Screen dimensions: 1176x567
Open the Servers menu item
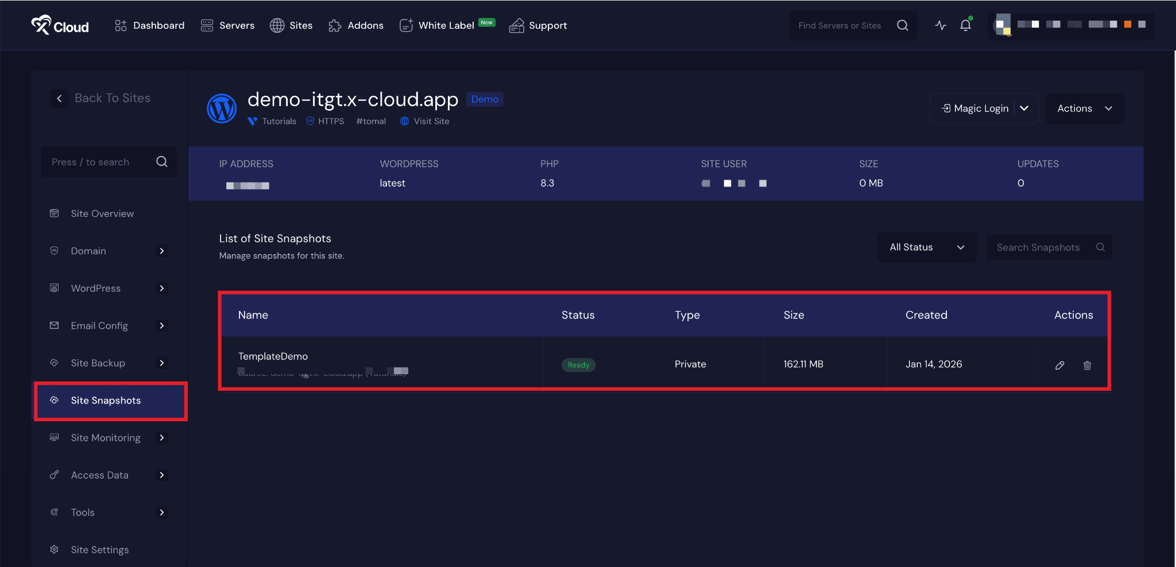pos(227,25)
